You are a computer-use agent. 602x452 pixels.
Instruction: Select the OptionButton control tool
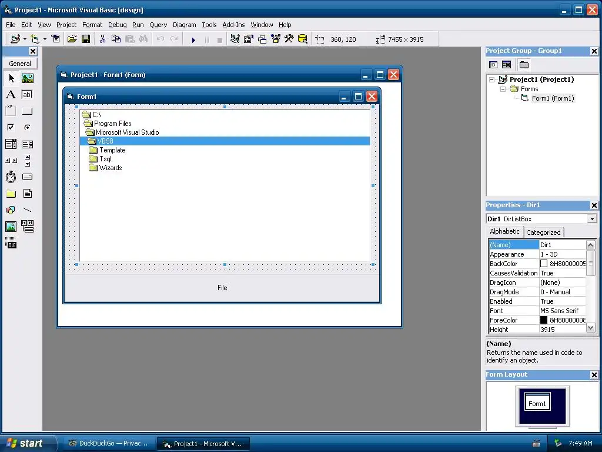pyautogui.click(x=27, y=127)
